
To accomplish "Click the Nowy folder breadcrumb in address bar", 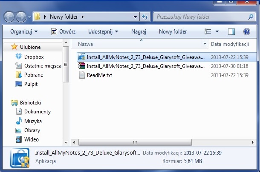I will tap(64, 17).
